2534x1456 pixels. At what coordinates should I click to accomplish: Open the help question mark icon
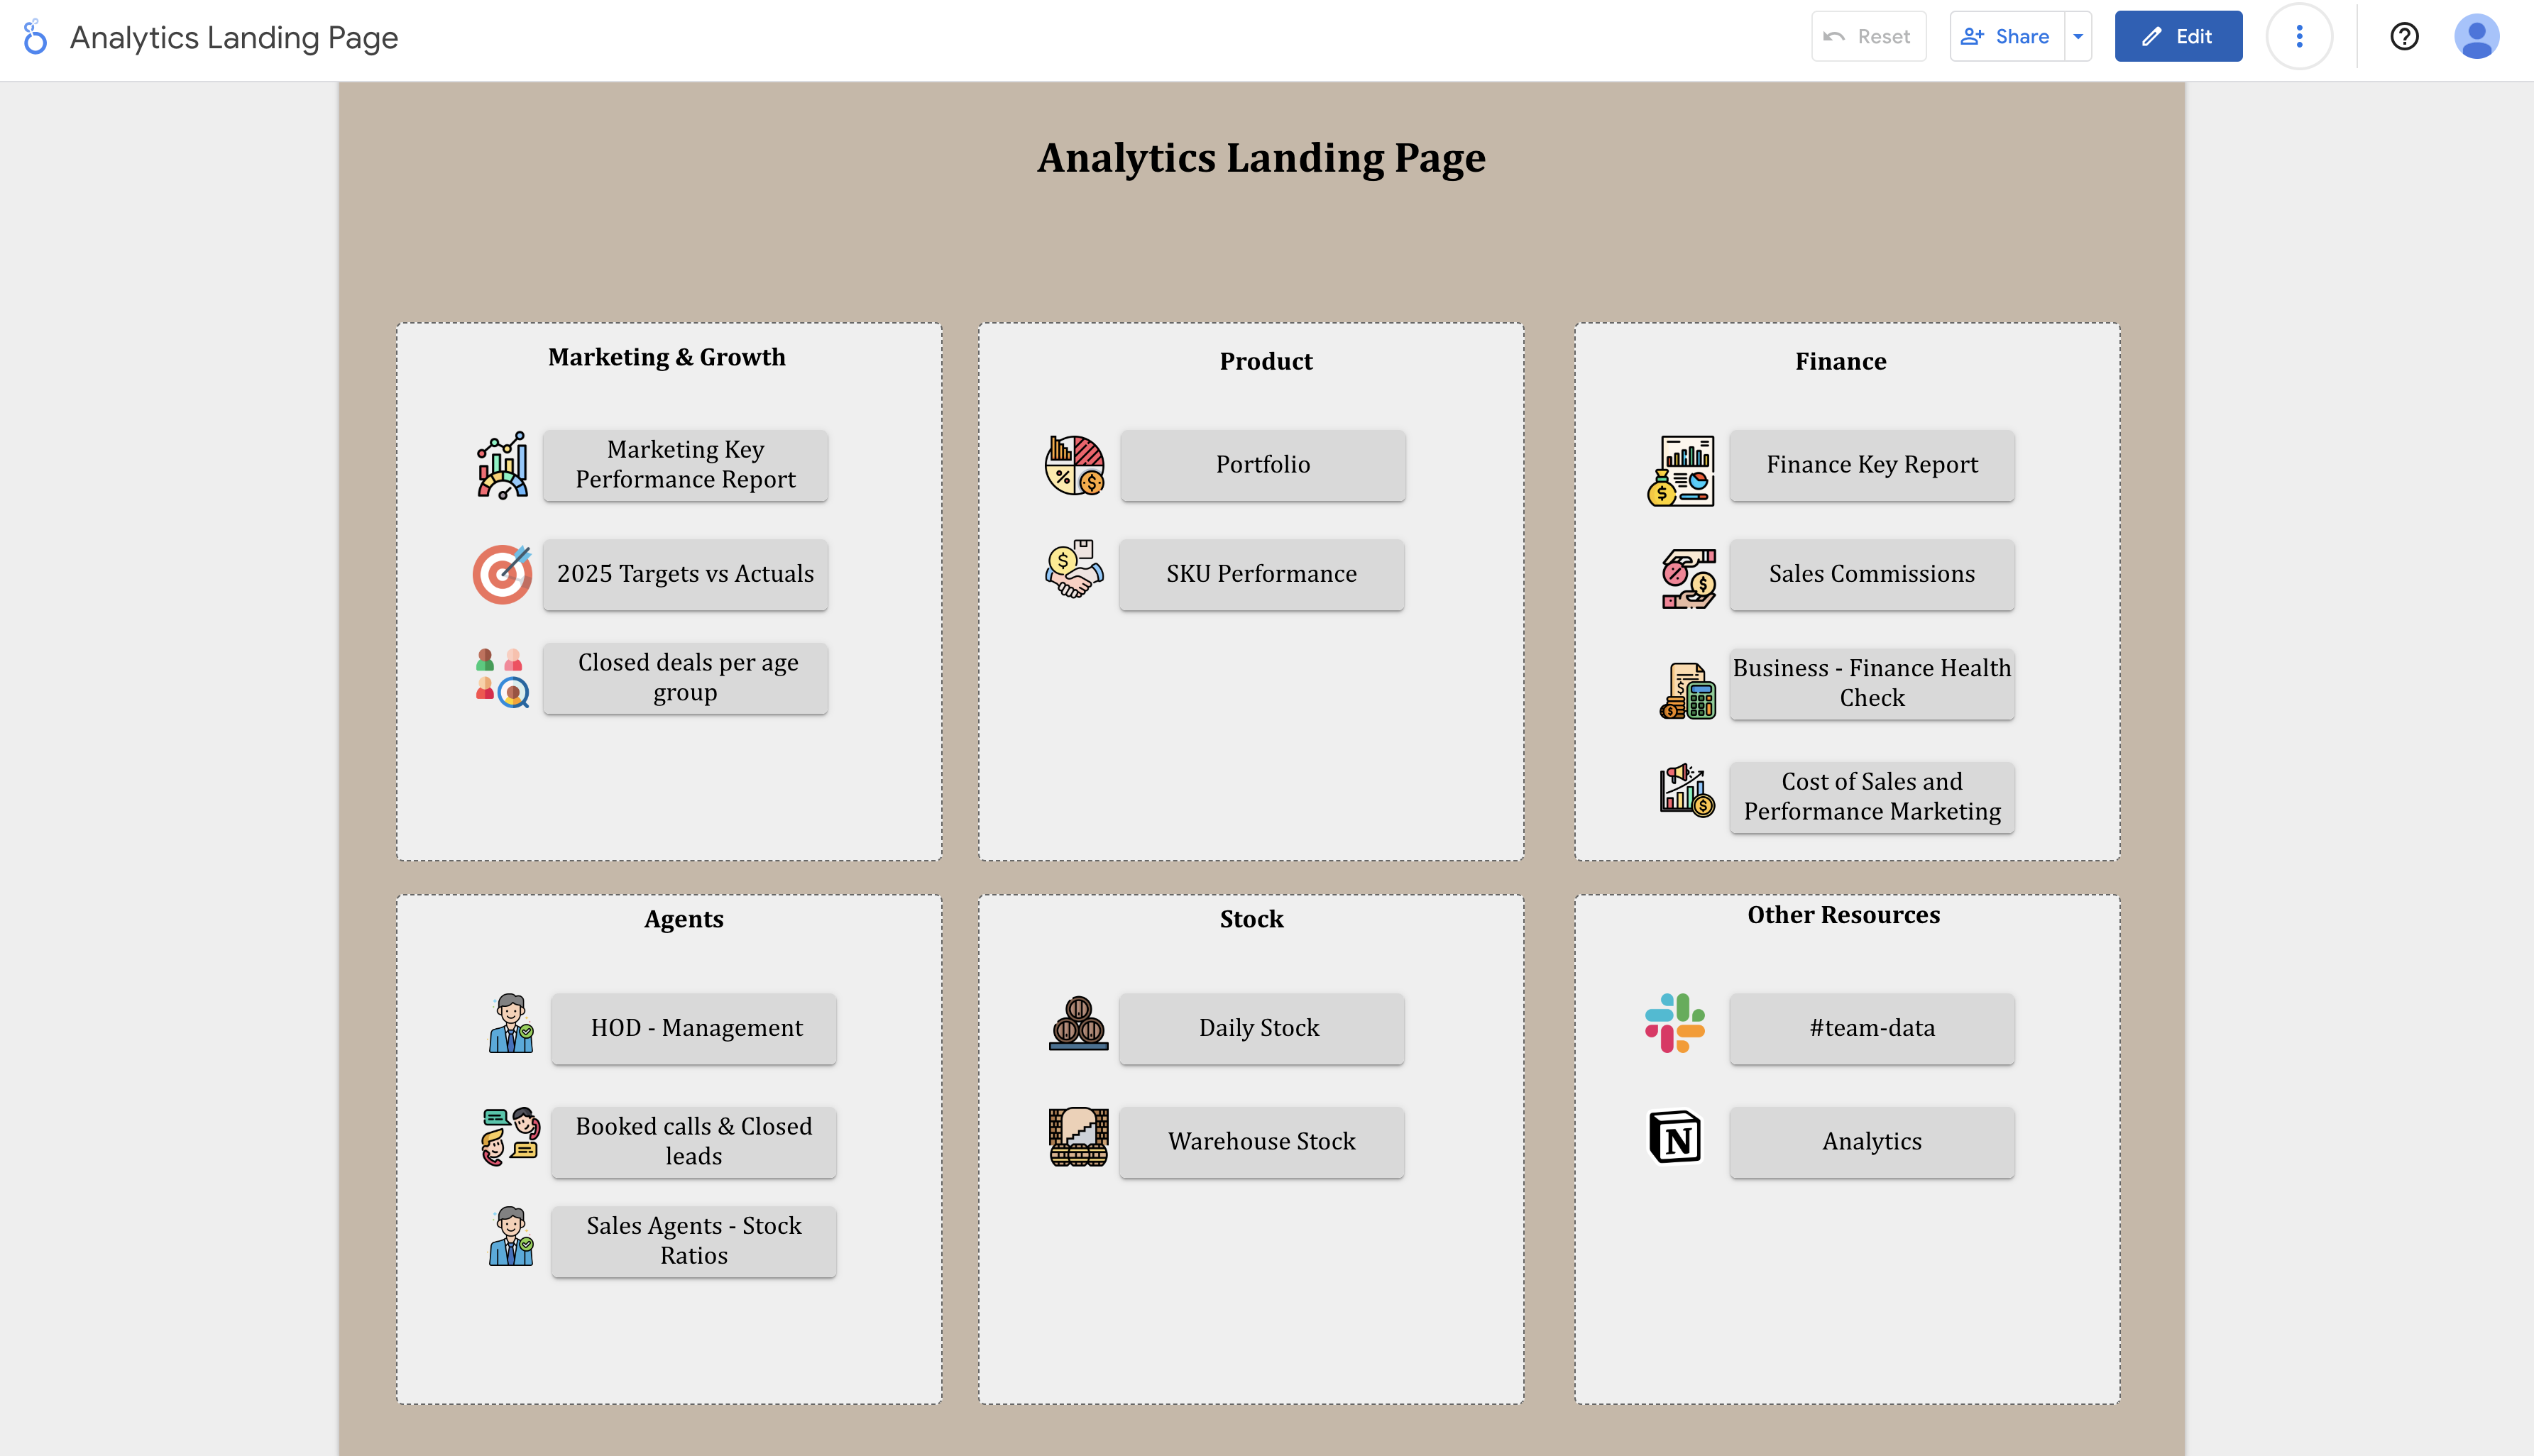(x=2405, y=37)
